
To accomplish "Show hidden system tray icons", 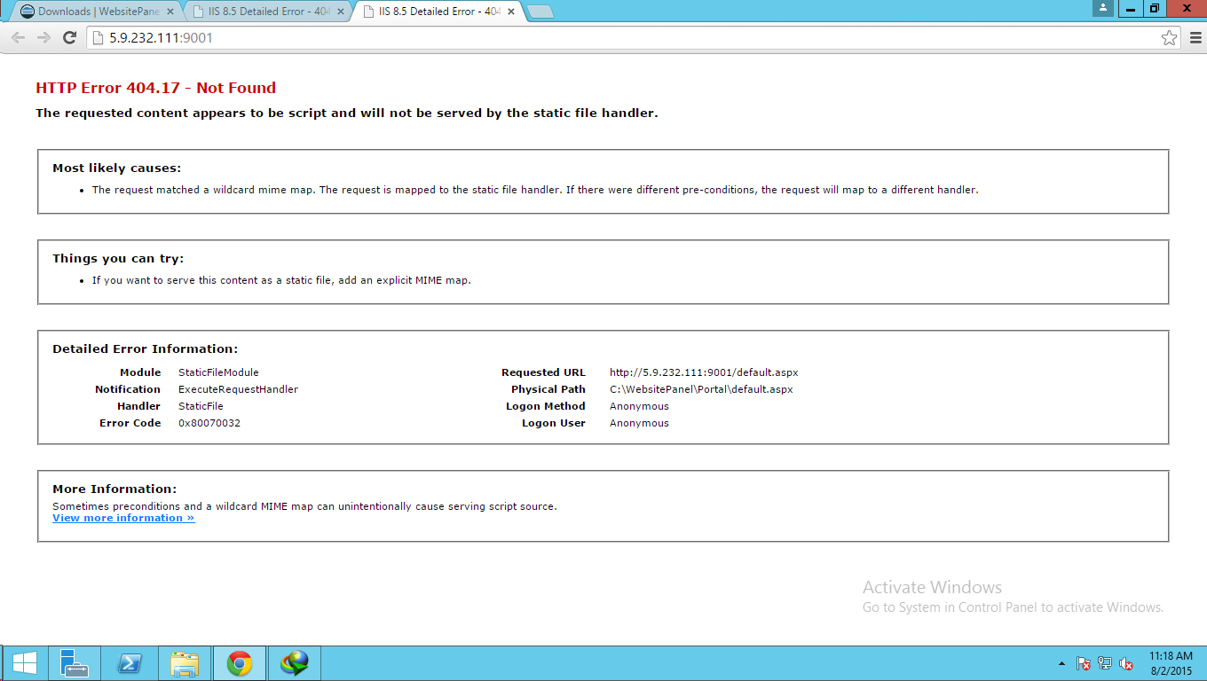I will pos(1061,663).
